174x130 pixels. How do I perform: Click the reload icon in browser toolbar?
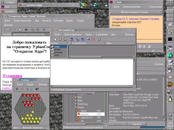tap(26, 30)
